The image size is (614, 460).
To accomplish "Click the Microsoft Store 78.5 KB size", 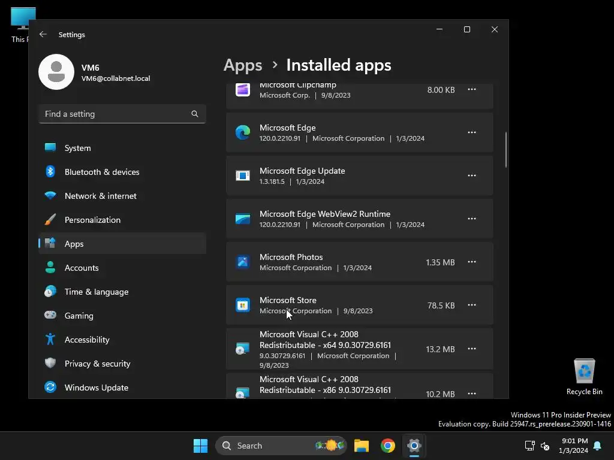I will click(441, 305).
